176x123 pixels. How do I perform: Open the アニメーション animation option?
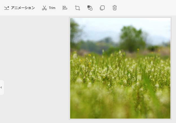(x=19, y=8)
